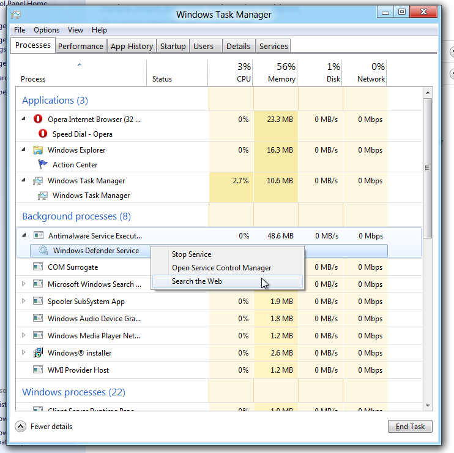Click the WMI Provider Host icon

point(38,370)
